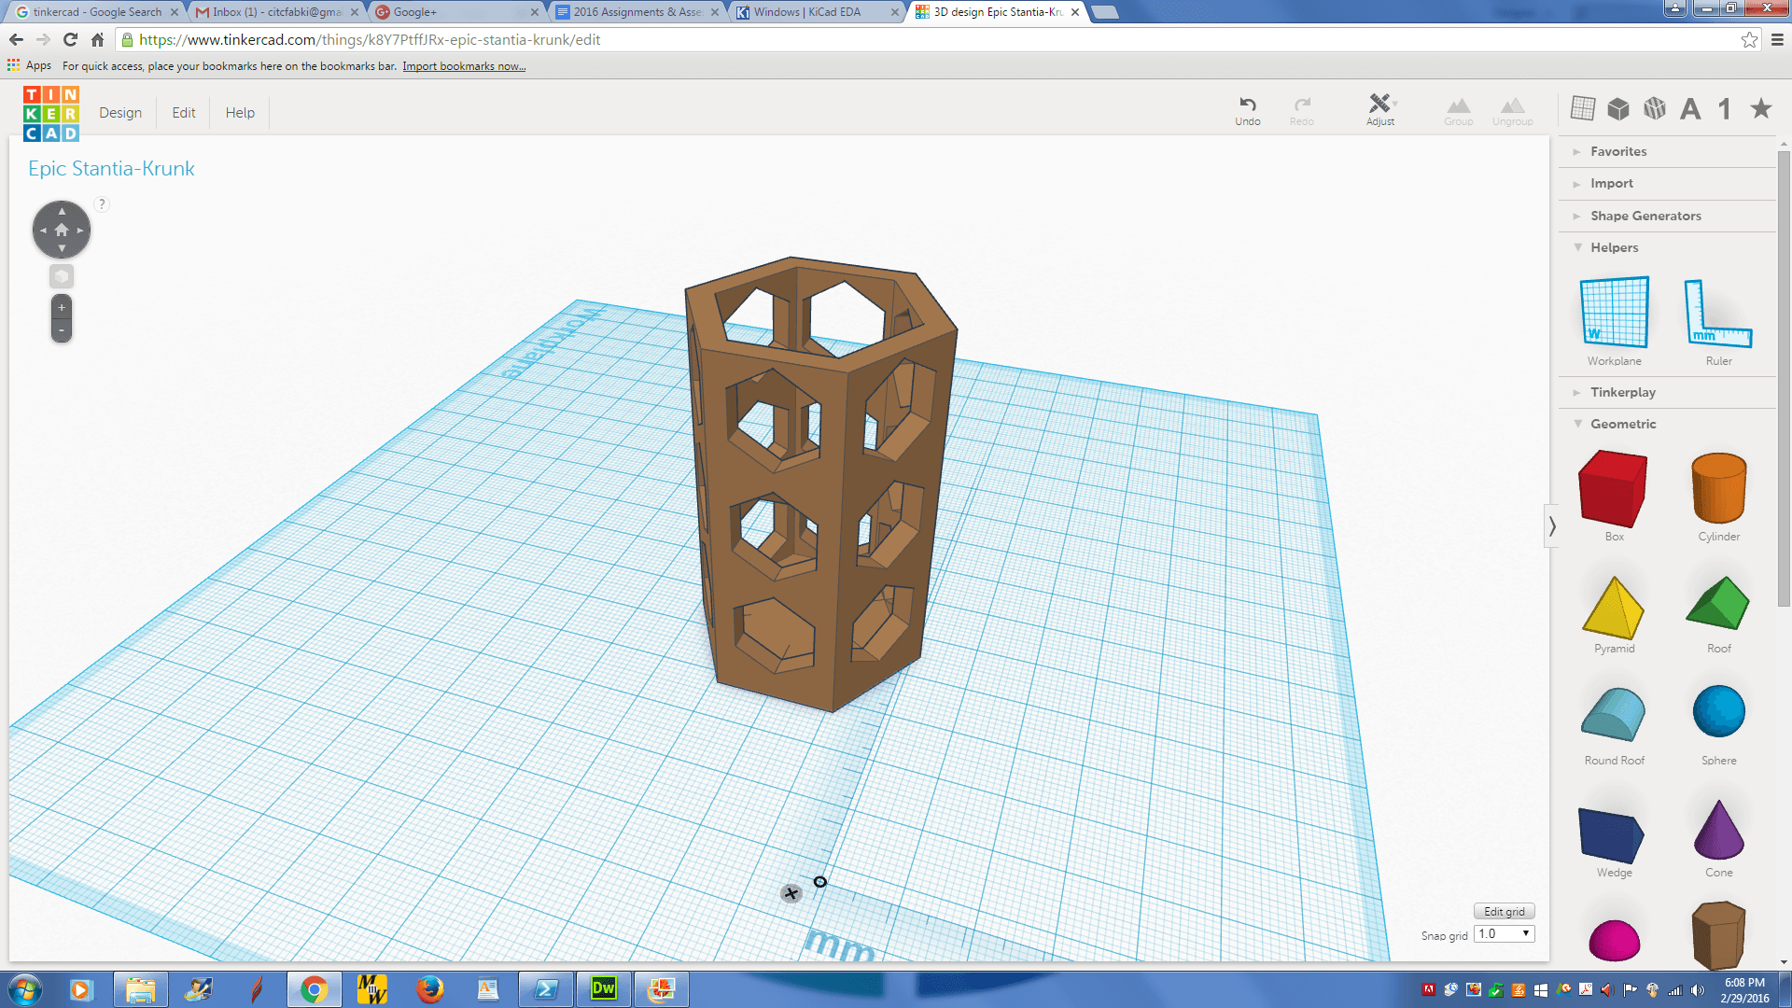Collapse the shapes side panel arrow
This screenshot has height=1008, width=1792.
tap(1551, 526)
